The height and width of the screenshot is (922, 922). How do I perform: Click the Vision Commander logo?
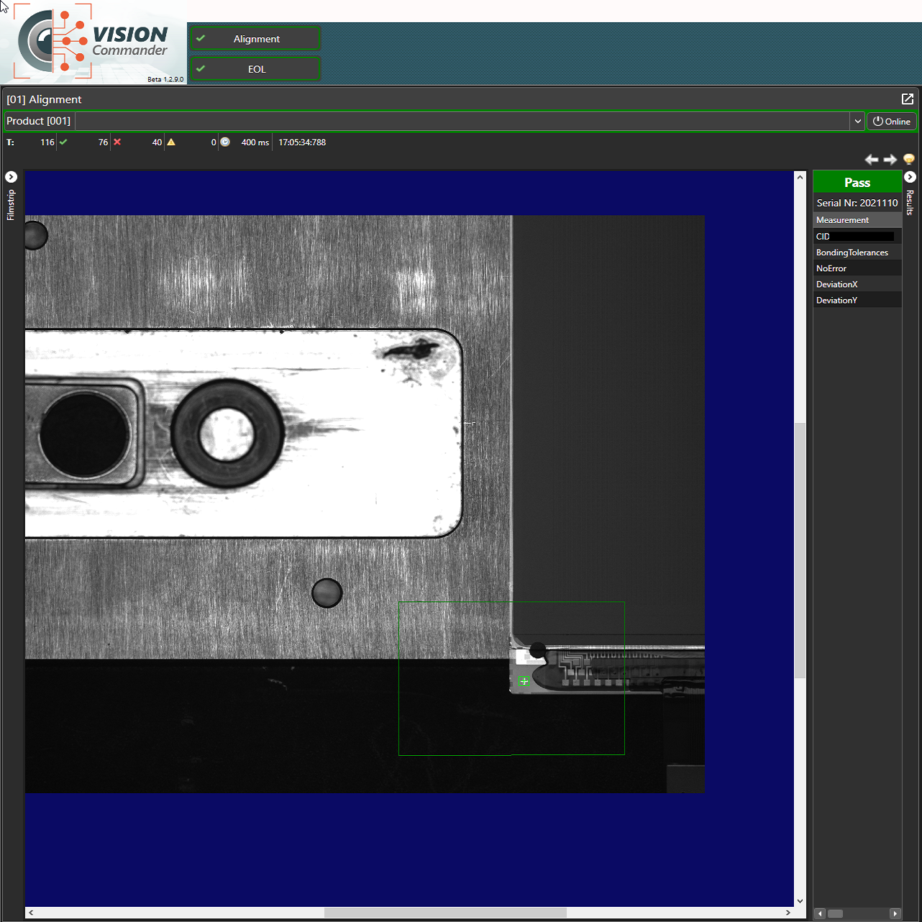point(93,43)
